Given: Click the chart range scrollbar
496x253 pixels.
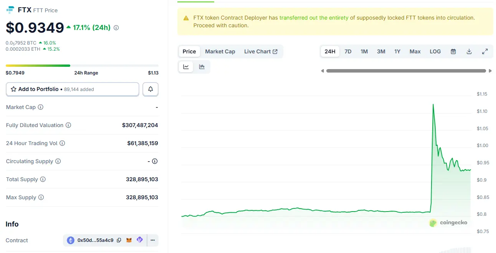Looking at the screenshot, I should coord(406,71).
